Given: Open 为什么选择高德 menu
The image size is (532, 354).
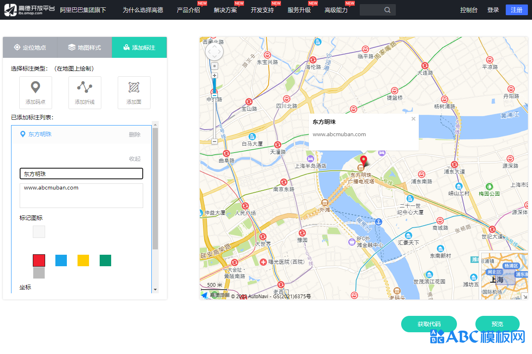Looking at the screenshot, I should 143,10.
